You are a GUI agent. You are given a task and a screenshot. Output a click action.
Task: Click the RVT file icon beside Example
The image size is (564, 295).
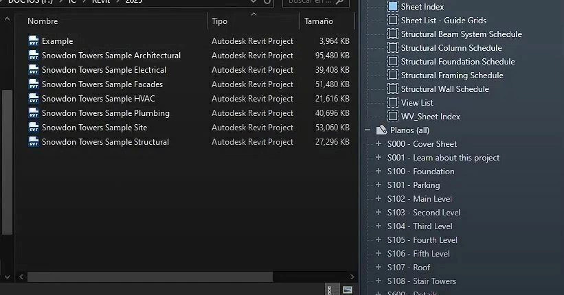(34, 40)
